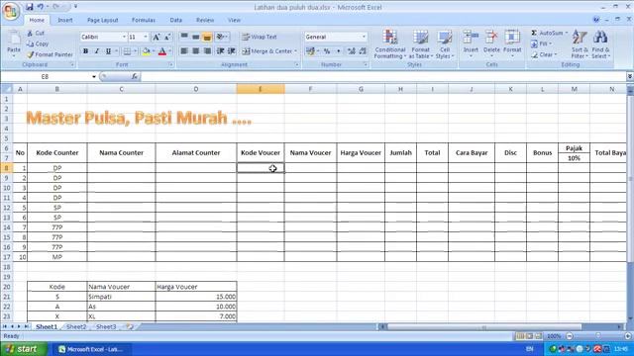
Task: Click the Grow Font icon
Action: tap(157, 38)
